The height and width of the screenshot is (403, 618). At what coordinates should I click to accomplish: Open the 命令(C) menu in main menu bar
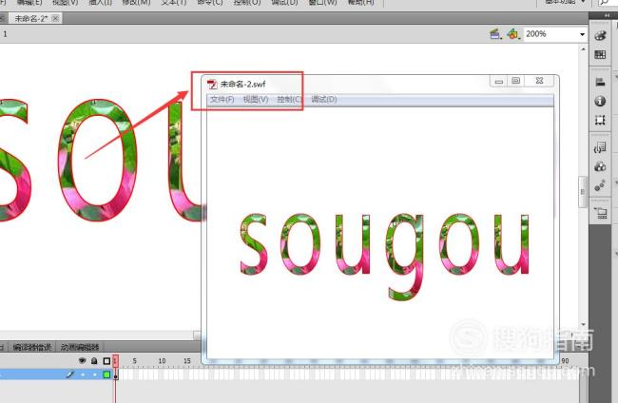point(210,2)
